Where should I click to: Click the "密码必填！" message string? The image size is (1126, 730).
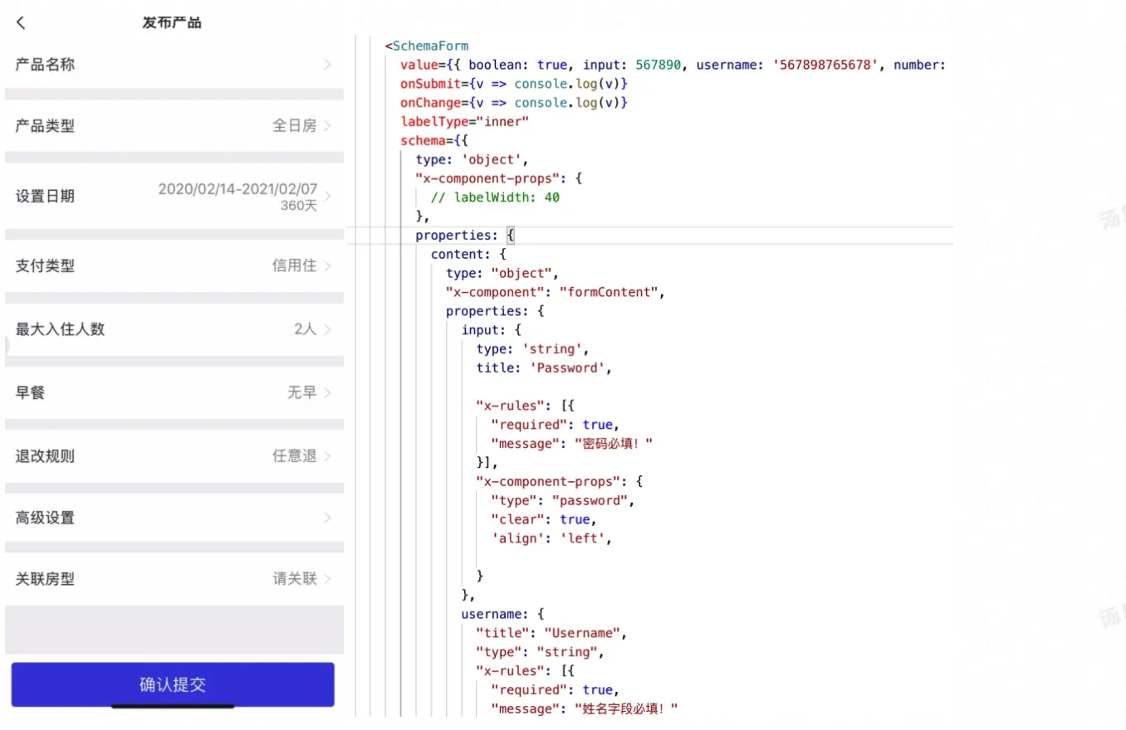(x=614, y=444)
